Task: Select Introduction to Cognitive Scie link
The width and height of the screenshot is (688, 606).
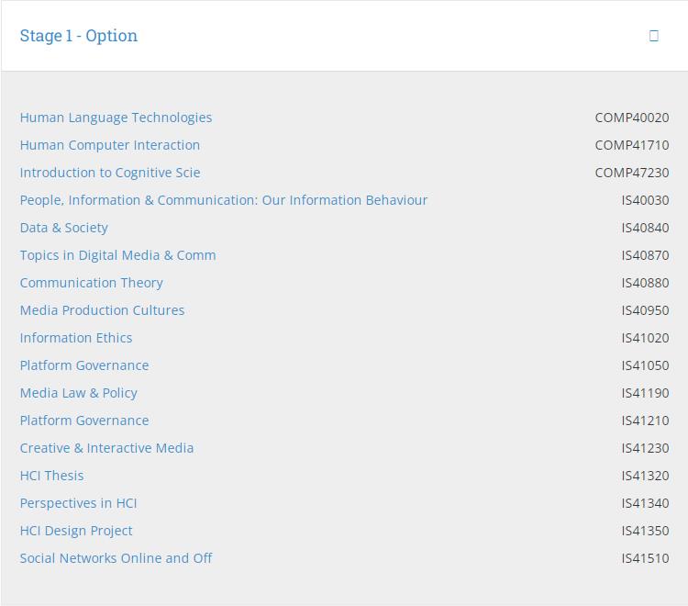Action: coord(110,173)
